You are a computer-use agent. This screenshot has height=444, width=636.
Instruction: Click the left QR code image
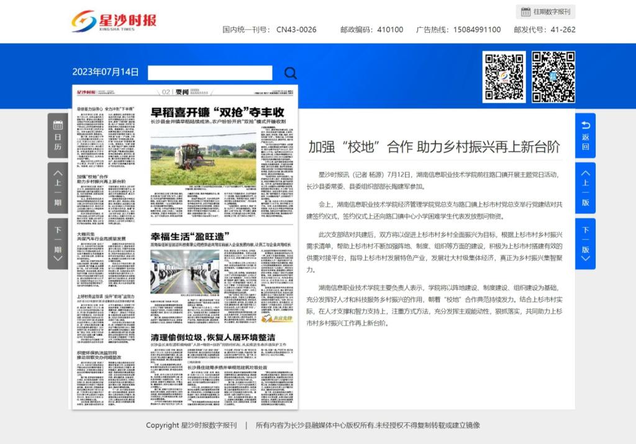[x=504, y=77]
